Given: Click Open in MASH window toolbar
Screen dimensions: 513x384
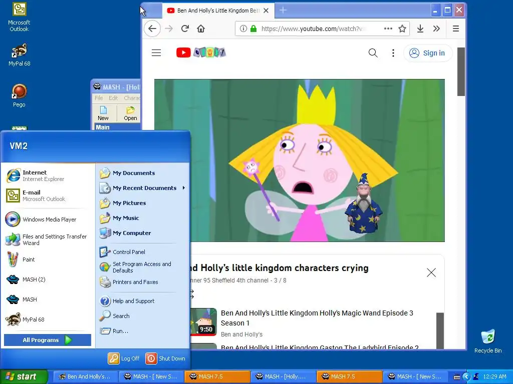Looking at the screenshot, I should pos(130,113).
